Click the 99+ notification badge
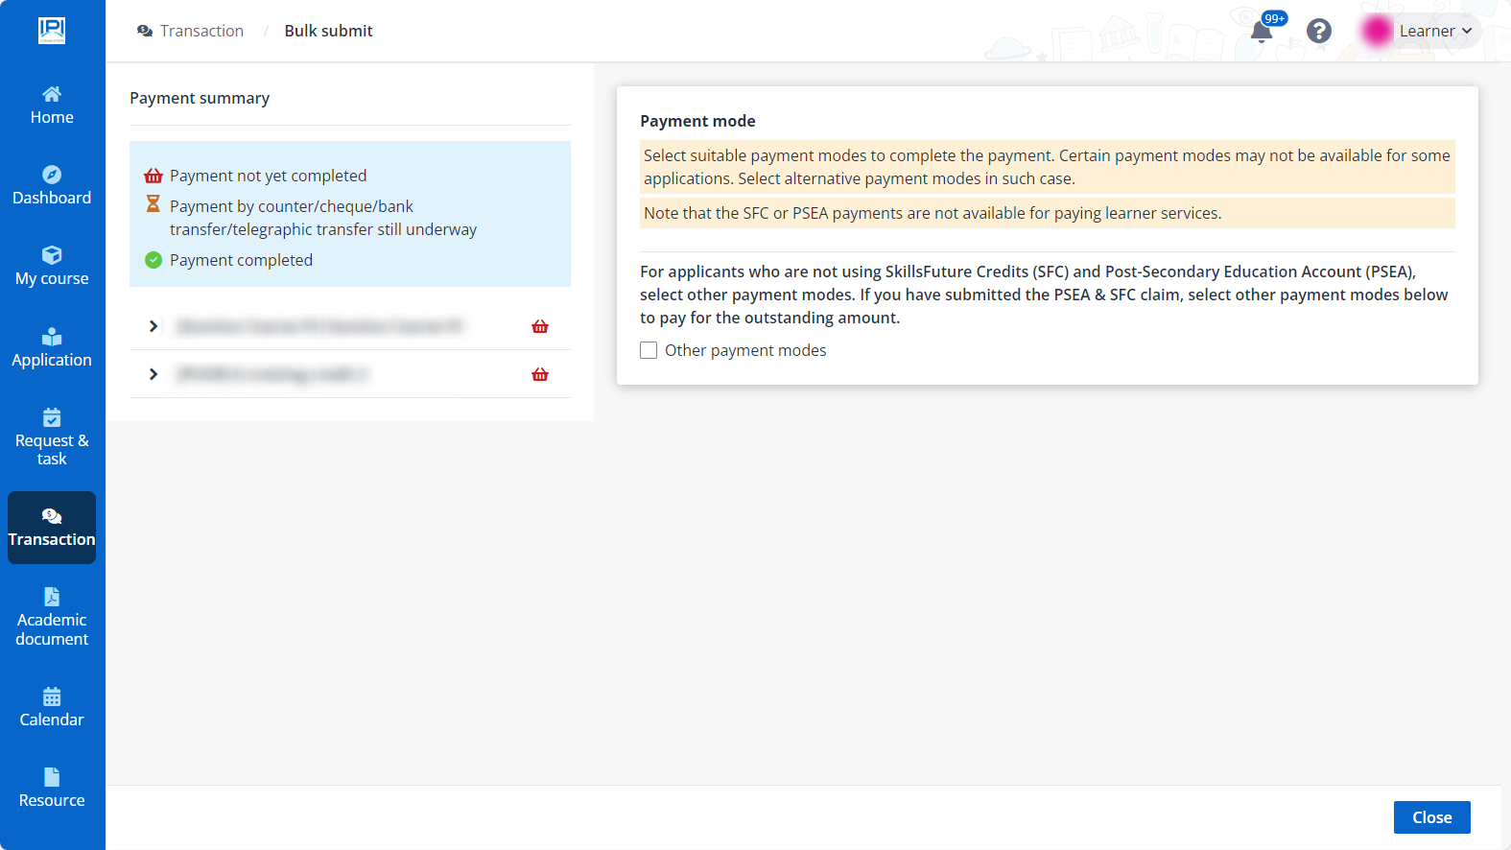 (1274, 18)
